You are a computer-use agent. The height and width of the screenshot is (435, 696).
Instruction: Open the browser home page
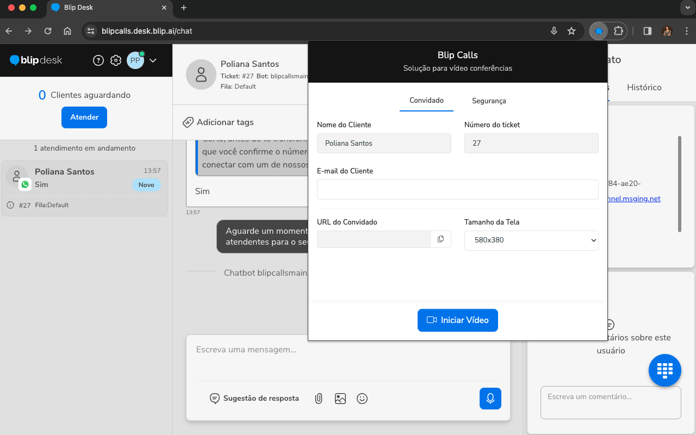click(67, 31)
